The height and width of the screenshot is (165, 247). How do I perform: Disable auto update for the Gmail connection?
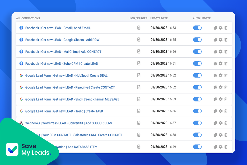tap(197, 28)
